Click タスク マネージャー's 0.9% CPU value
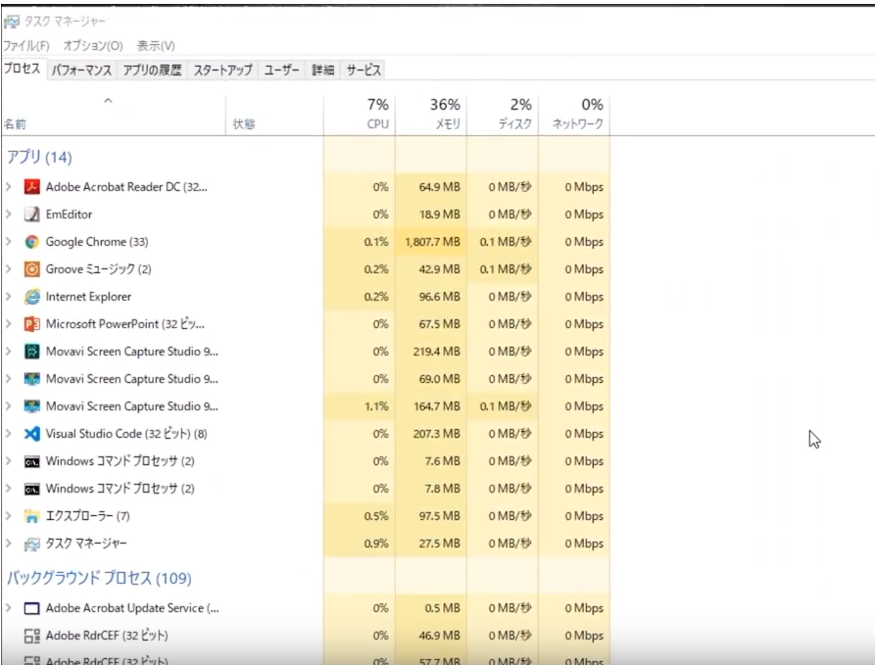Screen dimensions: 875x665 click(376, 544)
